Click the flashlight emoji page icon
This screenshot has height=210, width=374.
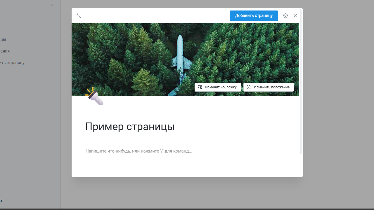click(94, 96)
